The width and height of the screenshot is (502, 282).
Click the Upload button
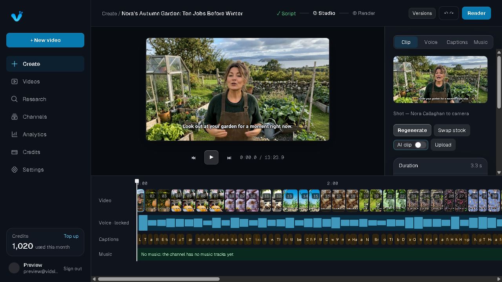point(443,145)
